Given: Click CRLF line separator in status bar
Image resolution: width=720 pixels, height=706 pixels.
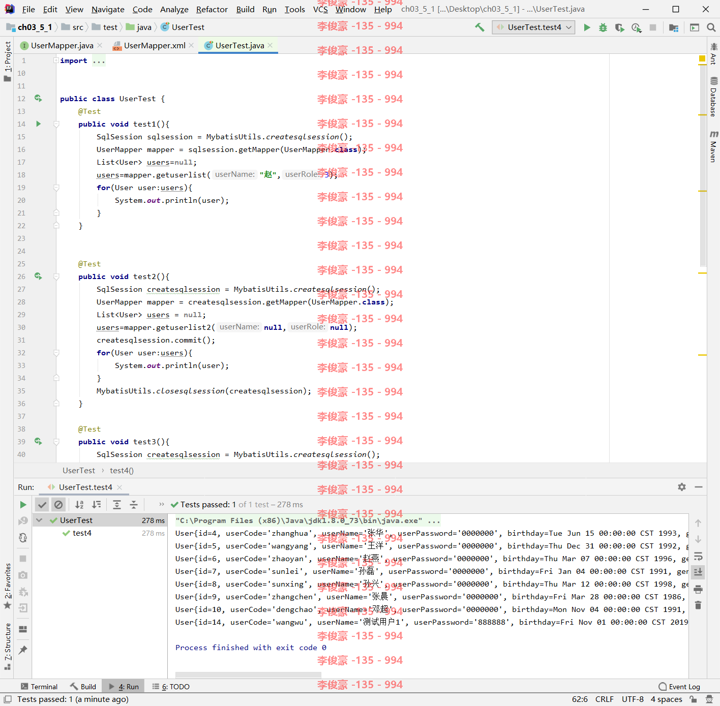Looking at the screenshot, I should pyautogui.click(x=605, y=699).
